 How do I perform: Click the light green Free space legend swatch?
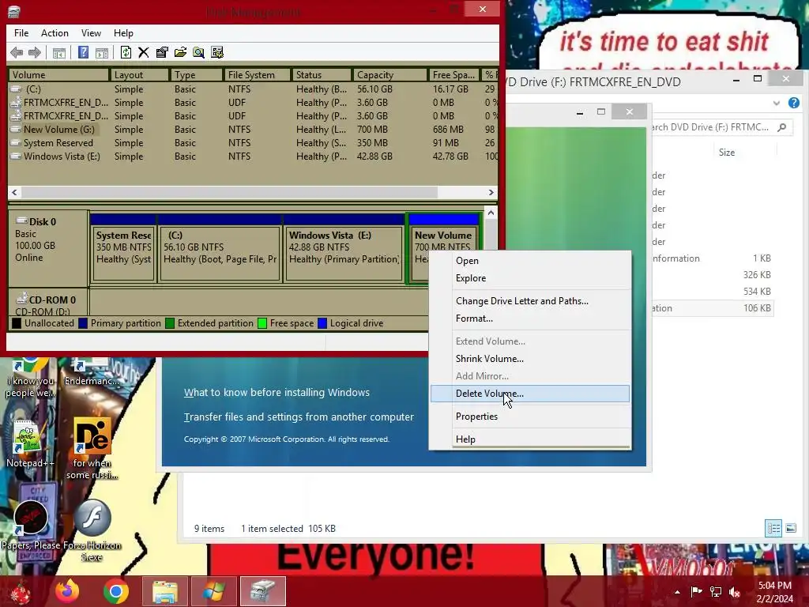262,323
